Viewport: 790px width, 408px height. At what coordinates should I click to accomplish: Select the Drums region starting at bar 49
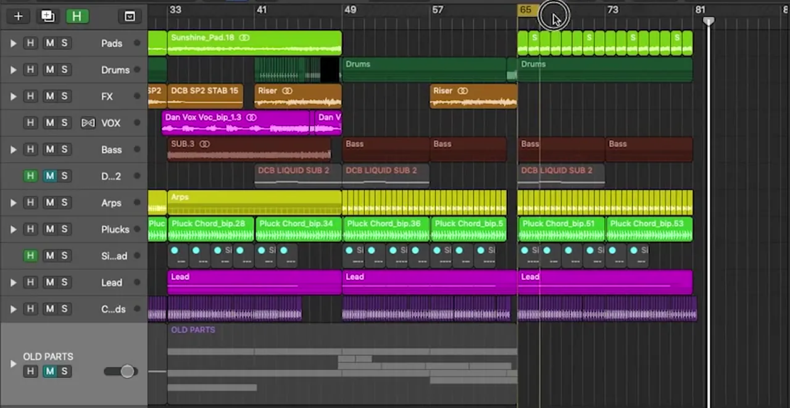coord(425,70)
